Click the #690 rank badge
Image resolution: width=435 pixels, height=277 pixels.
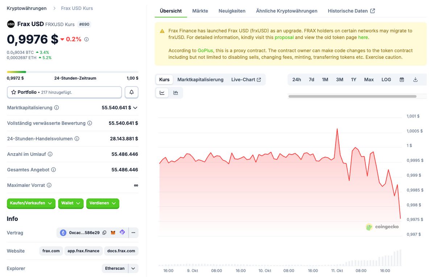pyautogui.click(x=84, y=24)
